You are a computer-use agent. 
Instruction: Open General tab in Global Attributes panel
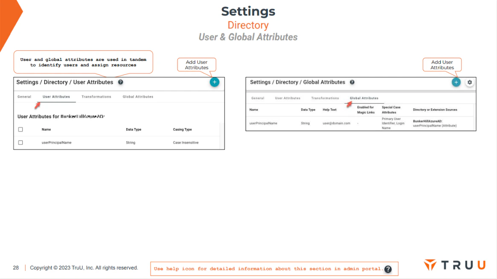pos(258,98)
